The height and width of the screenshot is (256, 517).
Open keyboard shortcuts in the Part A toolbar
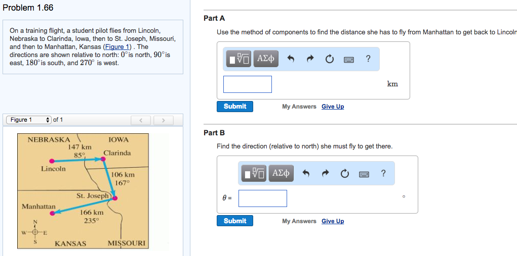(x=349, y=59)
